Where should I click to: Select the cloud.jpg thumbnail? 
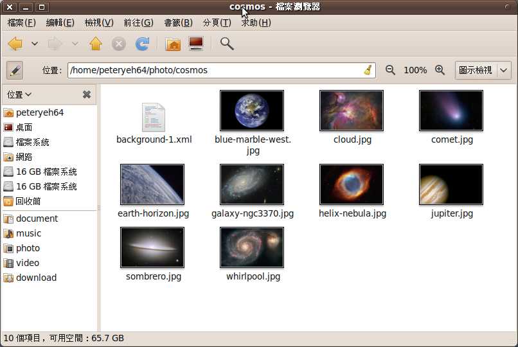[352, 111]
